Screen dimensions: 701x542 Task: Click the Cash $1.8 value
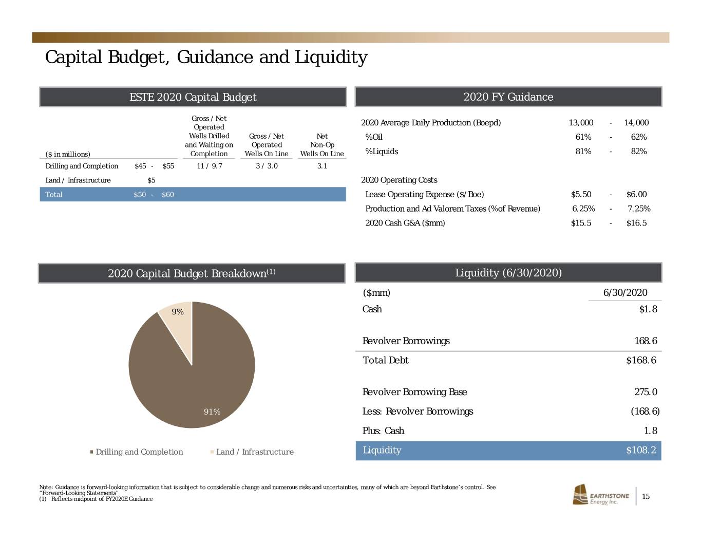(x=648, y=309)
